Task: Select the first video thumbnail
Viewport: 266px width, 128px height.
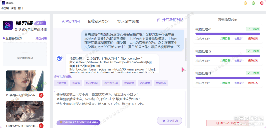Action: click(25, 81)
